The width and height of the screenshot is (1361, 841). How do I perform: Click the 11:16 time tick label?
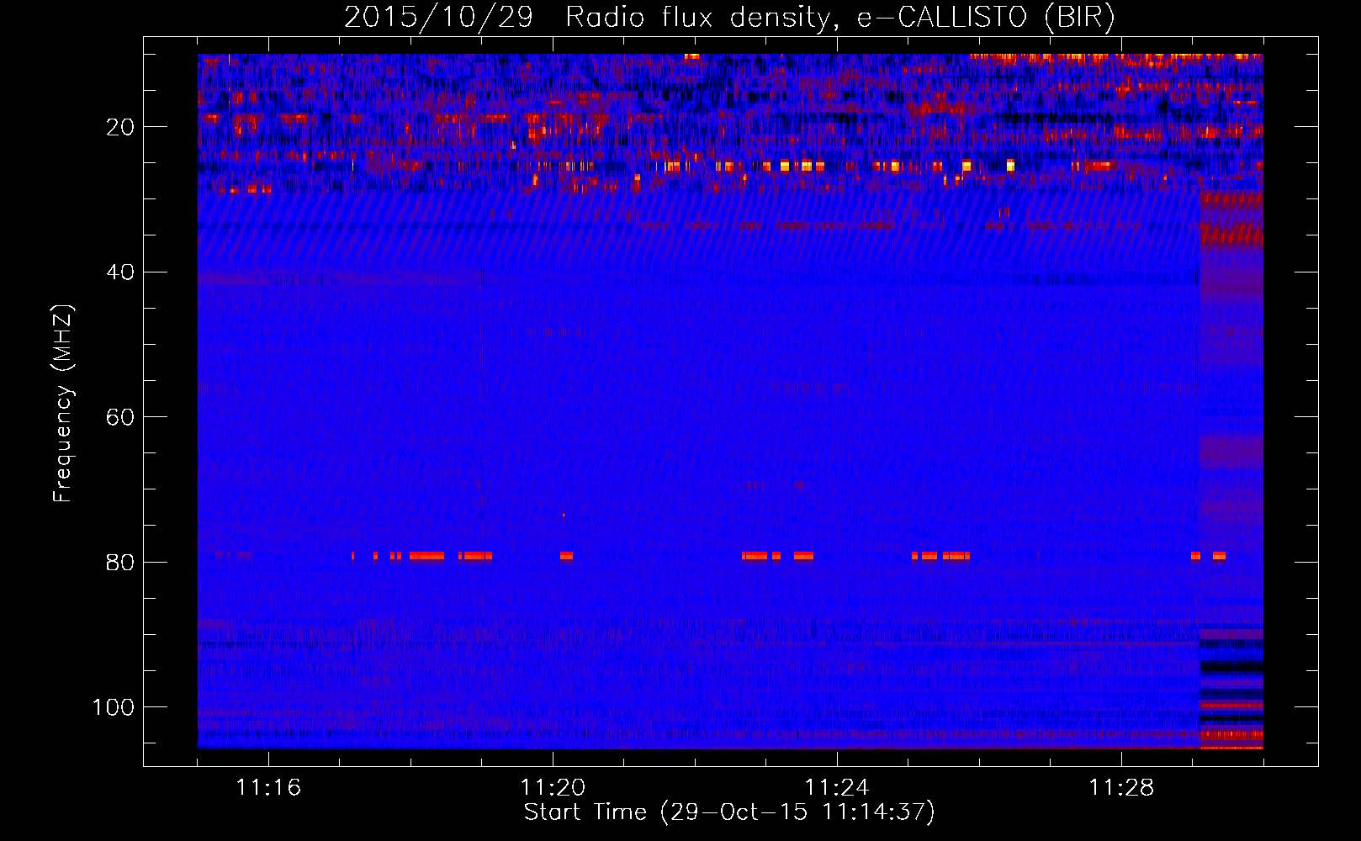point(268,787)
